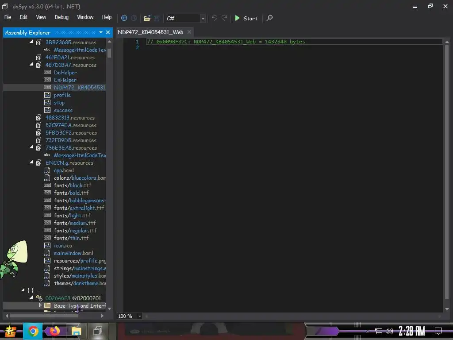Open the File menu
This screenshot has width=453, height=340.
pos(8,17)
